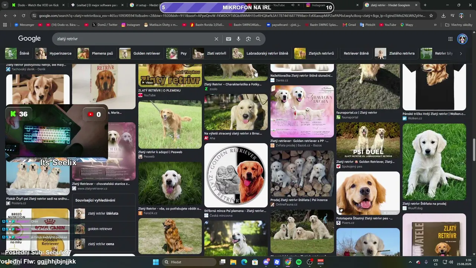Open the Pesweb adoption retriever image
The width and height of the screenshot is (476, 268).
[170, 124]
